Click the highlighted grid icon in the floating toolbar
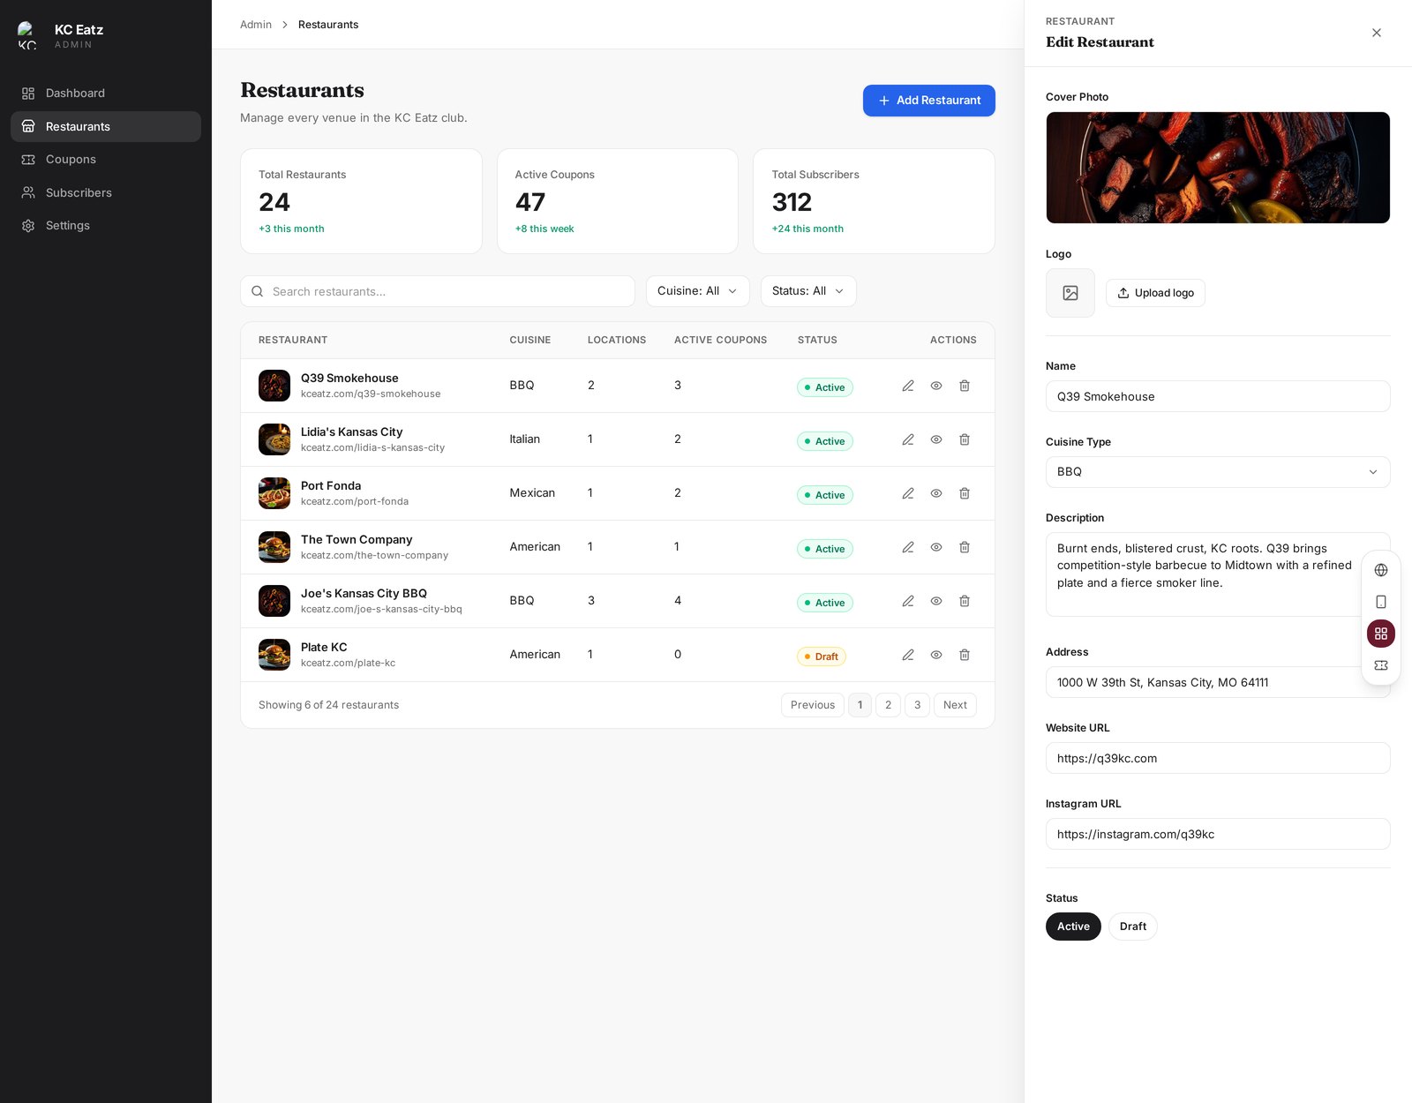This screenshot has height=1103, width=1412. tap(1381, 634)
